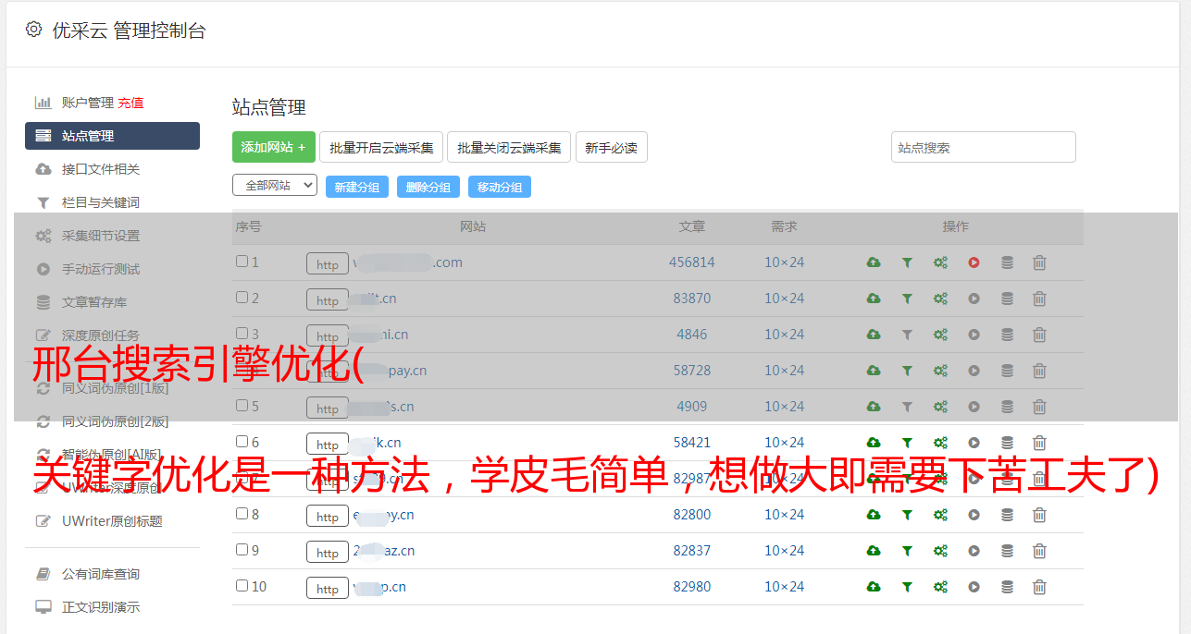The image size is (1191, 634).
Task: Open the 全部网站 group dropdown
Action: tap(275, 186)
